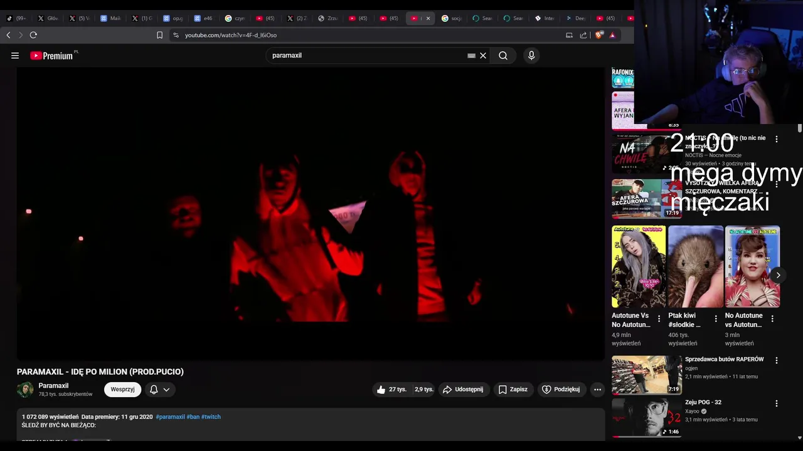This screenshot has width=803, height=451.
Task: Open the Brave Shields lion icon
Action: (598, 35)
